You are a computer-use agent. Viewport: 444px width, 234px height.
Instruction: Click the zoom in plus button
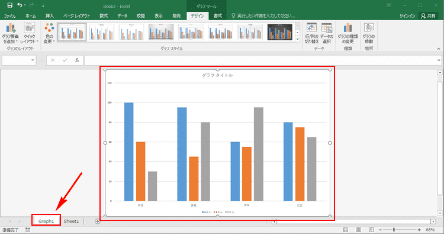click(419, 230)
